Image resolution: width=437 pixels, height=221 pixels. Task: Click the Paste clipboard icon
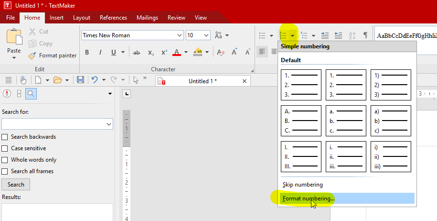click(14, 38)
